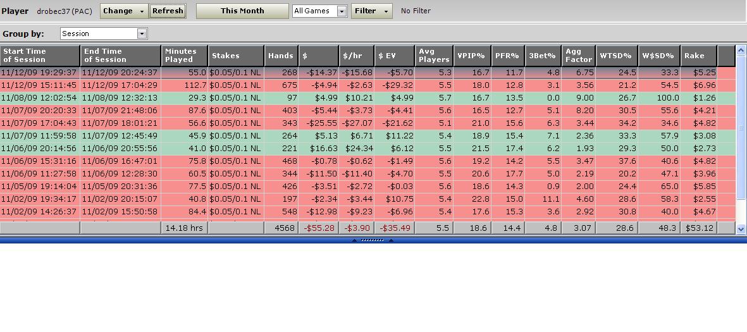Click the scrollbar up arrow
Image resolution: width=747 pixels, height=332 pixels.
[x=741, y=49]
